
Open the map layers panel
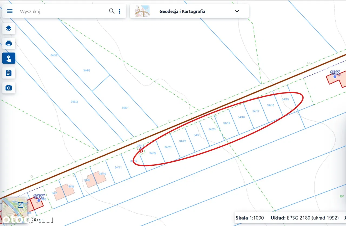(x=9, y=28)
